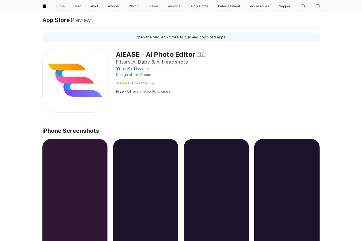Screen dimensions: 362x241
Task: Click the subtitle Filters,AI Baby & AI Headshots
Action: coord(152,62)
